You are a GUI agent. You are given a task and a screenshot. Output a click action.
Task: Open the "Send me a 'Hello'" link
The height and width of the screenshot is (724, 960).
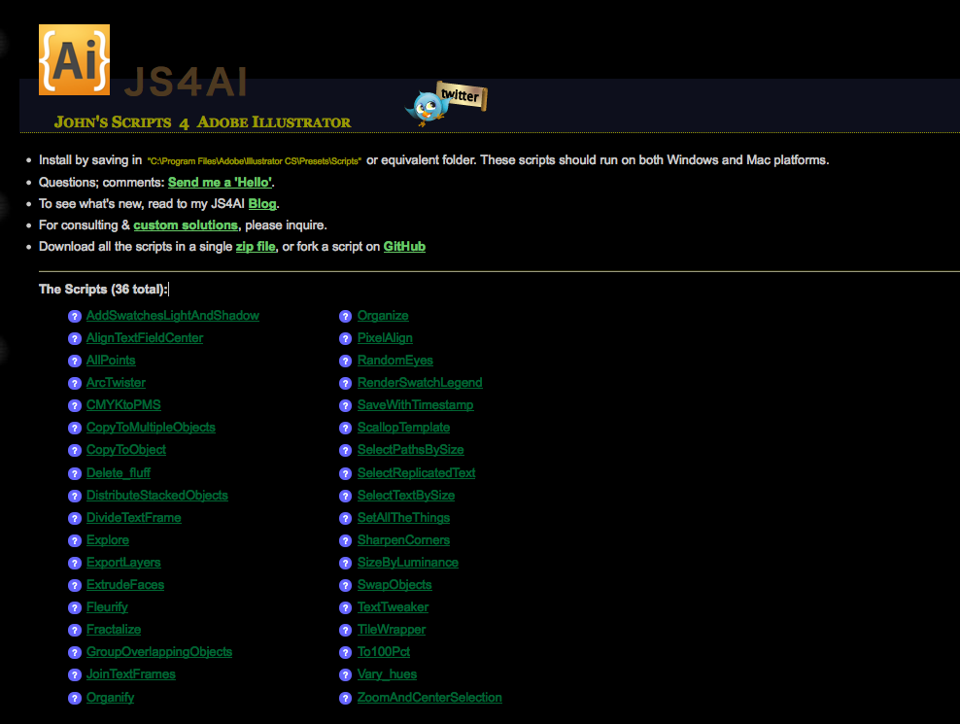pyautogui.click(x=220, y=182)
